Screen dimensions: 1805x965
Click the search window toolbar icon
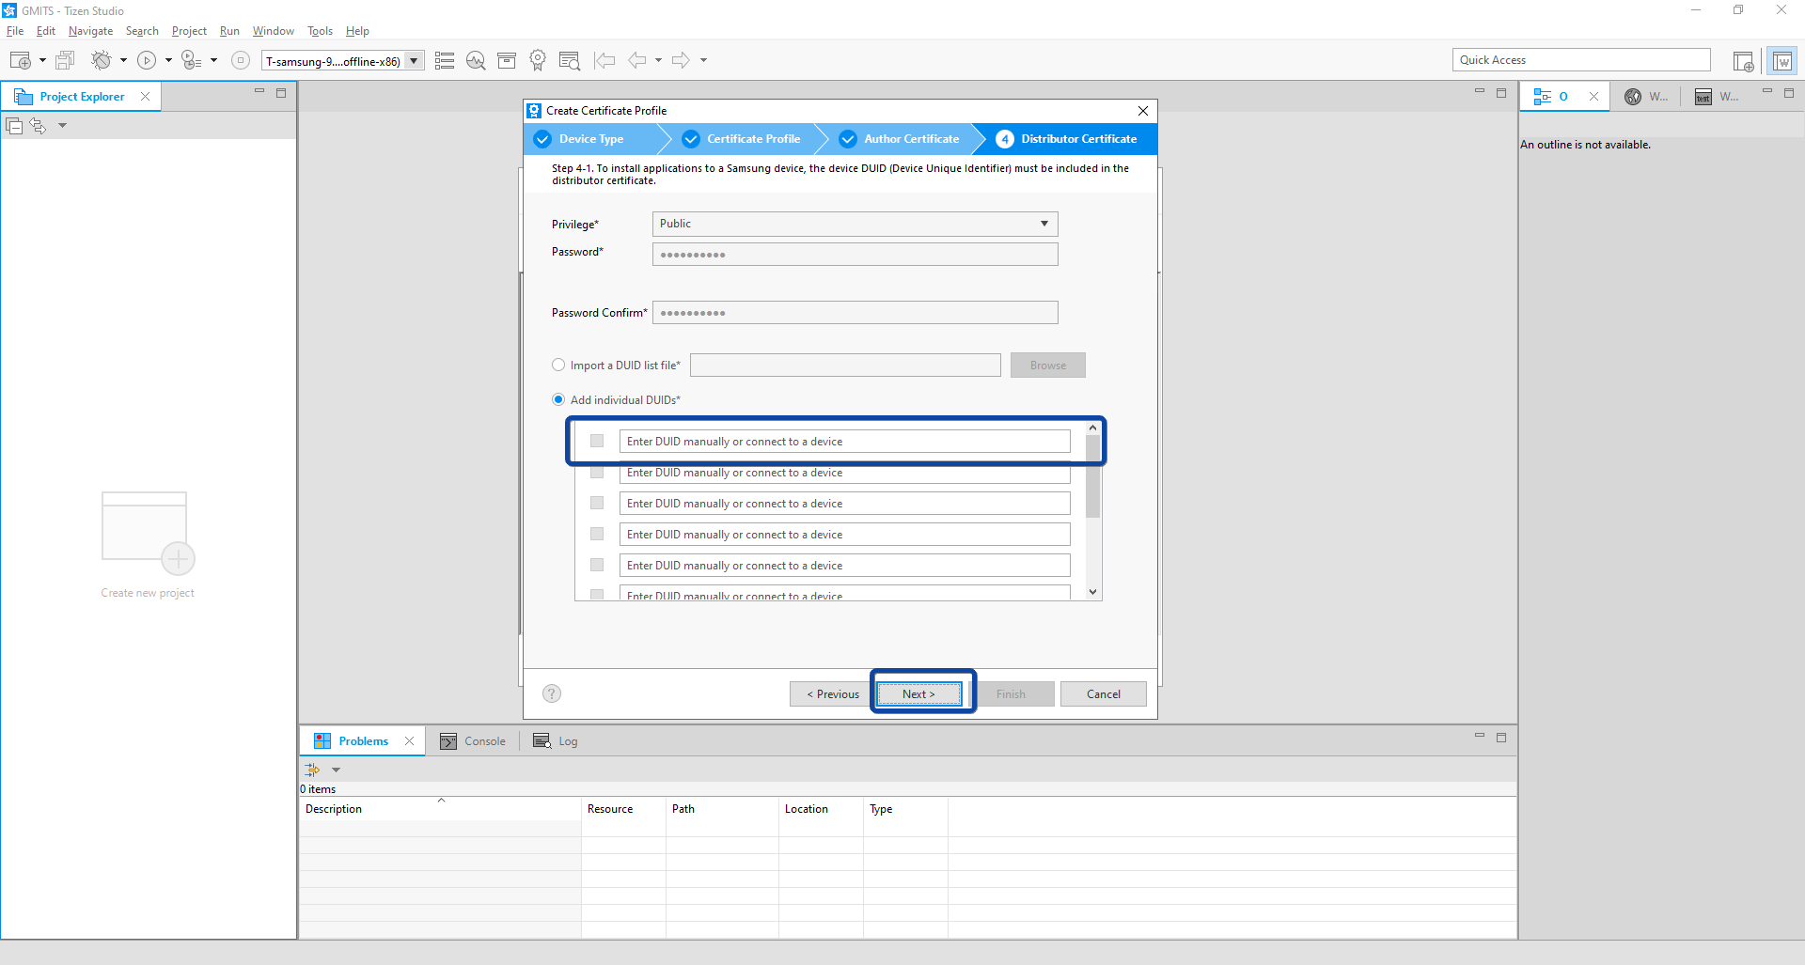coord(570,60)
